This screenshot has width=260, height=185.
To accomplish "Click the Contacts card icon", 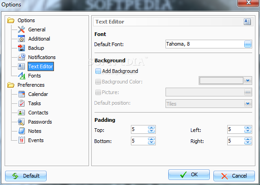I will (x=21, y=113).
